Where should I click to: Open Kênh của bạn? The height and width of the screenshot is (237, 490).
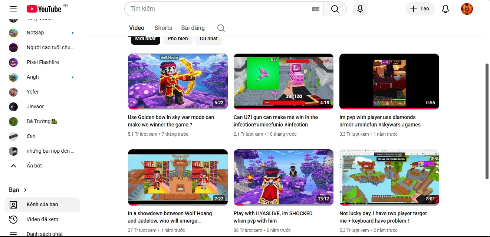pos(42,204)
